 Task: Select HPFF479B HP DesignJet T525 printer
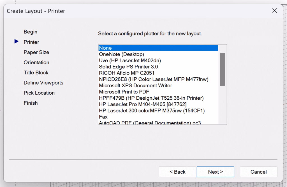click(x=158, y=98)
